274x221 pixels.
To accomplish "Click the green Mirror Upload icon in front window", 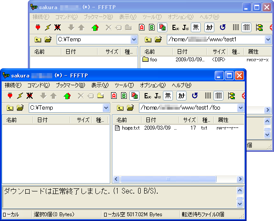I will [67, 96].
